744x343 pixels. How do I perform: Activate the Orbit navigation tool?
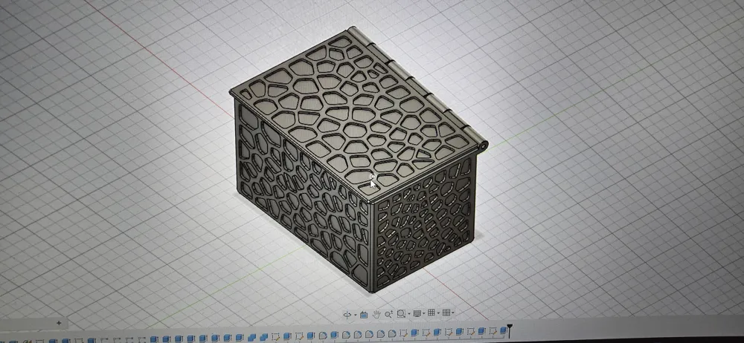click(347, 315)
